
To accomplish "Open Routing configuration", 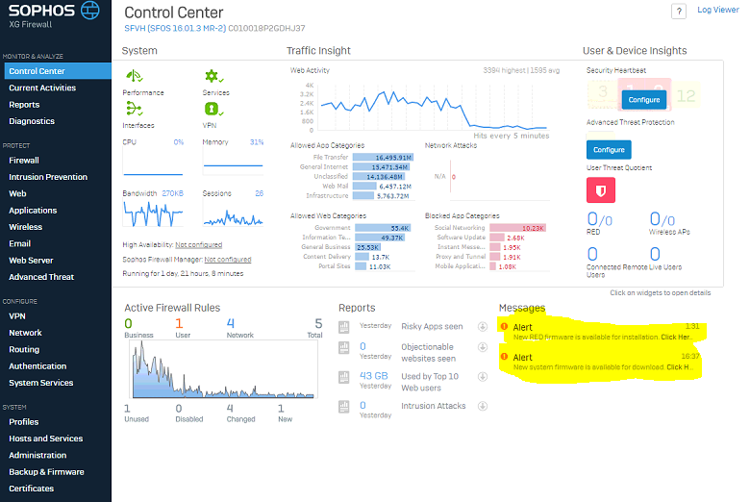I will (24, 349).
